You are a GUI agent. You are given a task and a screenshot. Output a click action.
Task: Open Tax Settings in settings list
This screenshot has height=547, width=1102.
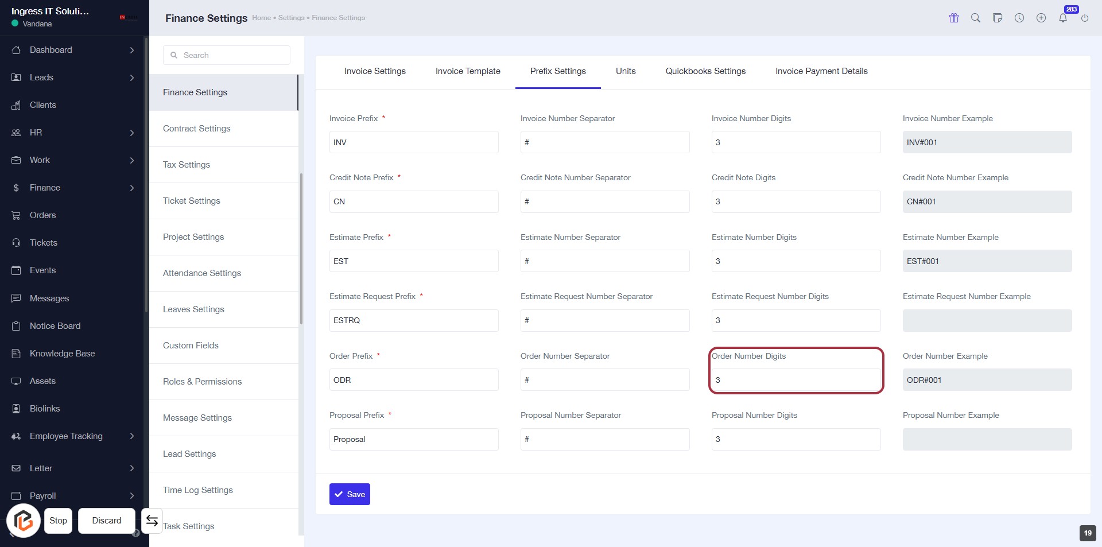click(x=187, y=165)
